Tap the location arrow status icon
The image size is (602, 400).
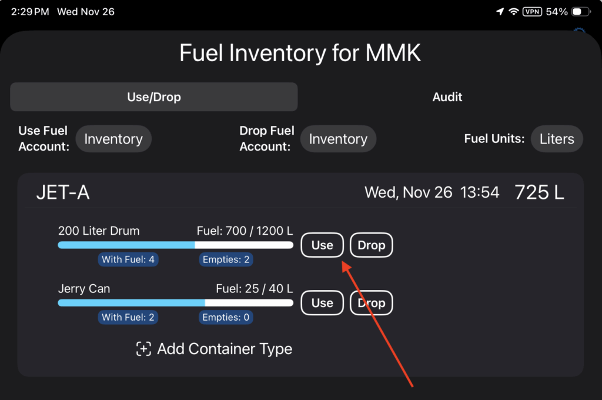click(x=500, y=12)
